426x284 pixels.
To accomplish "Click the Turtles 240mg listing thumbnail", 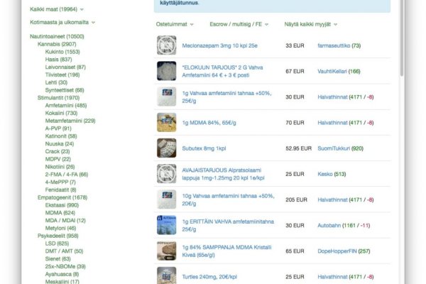I will 167,275.
